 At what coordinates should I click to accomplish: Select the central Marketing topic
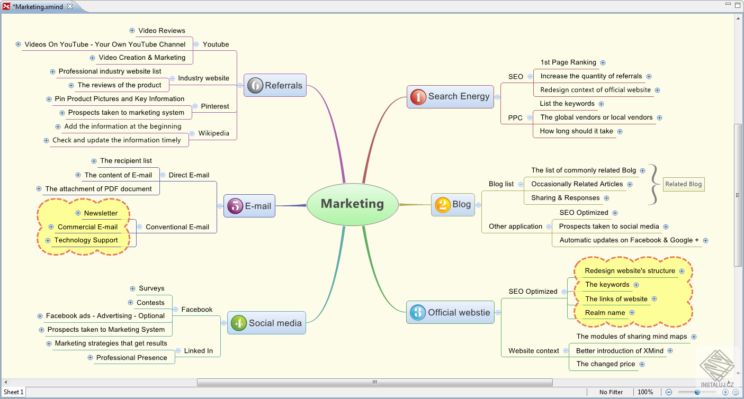coord(352,204)
